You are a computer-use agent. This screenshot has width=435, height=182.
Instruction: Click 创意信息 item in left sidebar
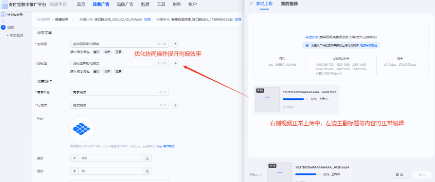pos(17,35)
